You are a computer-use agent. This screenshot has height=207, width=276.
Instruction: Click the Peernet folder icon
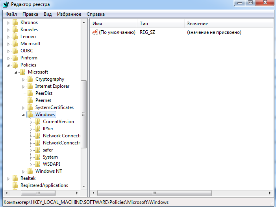pyautogui.click(x=30, y=100)
